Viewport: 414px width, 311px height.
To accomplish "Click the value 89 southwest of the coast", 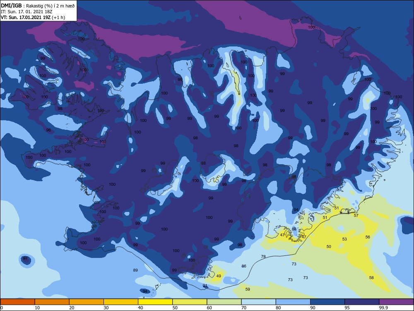I will [135, 270].
